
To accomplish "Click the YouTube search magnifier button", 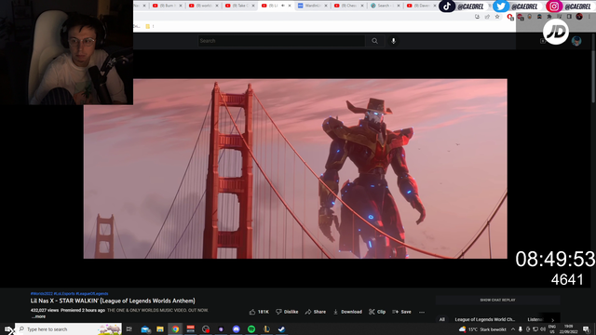I will (x=374, y=41).
